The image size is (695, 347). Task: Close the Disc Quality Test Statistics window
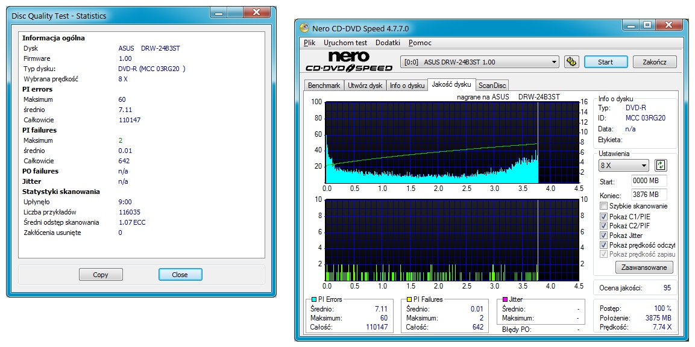tap(257, 13)
